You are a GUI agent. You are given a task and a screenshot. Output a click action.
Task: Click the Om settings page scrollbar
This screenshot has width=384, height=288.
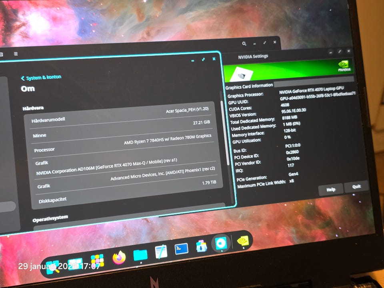pyautogui.click(x=225, y=132)
